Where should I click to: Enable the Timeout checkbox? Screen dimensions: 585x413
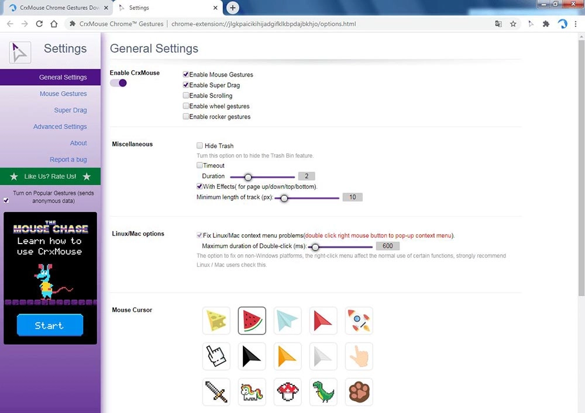199,165
